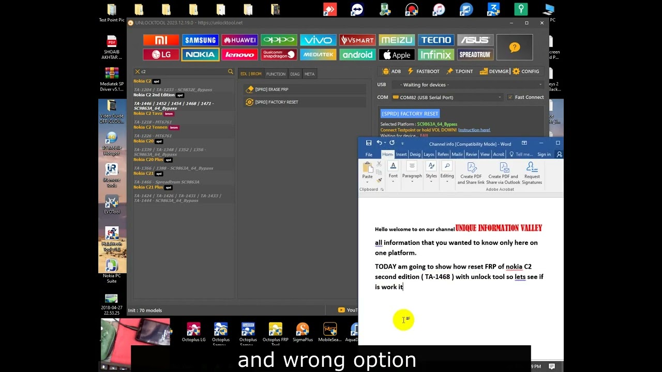Open the CONFIG settings button
This screenshot has height=372, width=662.
pos(526,71)
